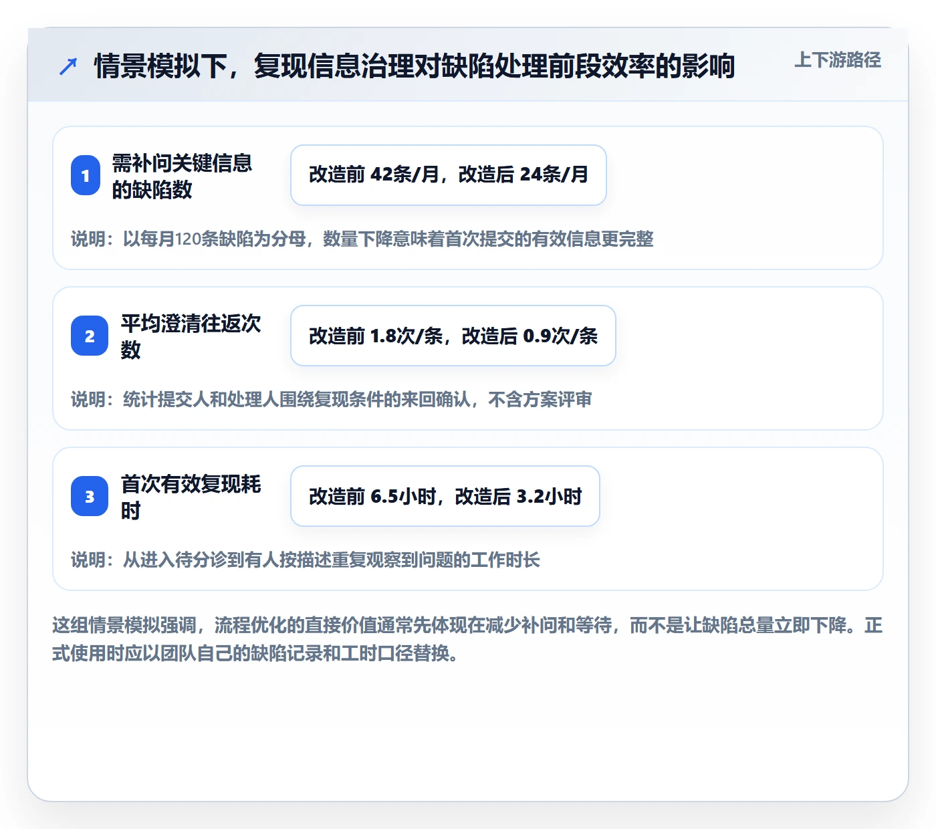Click the 改造前 6.5小时 value box

[445, 496]
